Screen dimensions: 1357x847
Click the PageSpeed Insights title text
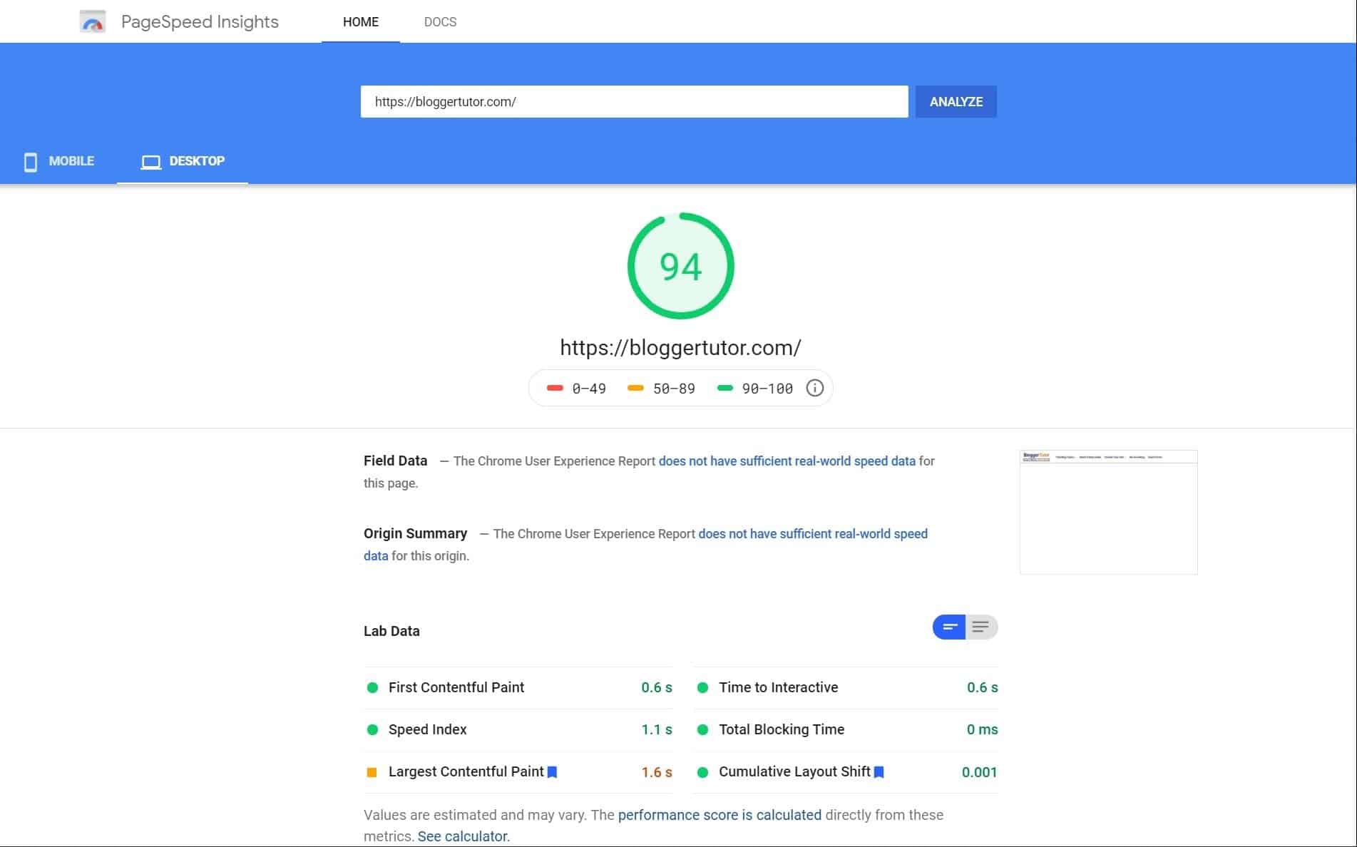point(200,21)
